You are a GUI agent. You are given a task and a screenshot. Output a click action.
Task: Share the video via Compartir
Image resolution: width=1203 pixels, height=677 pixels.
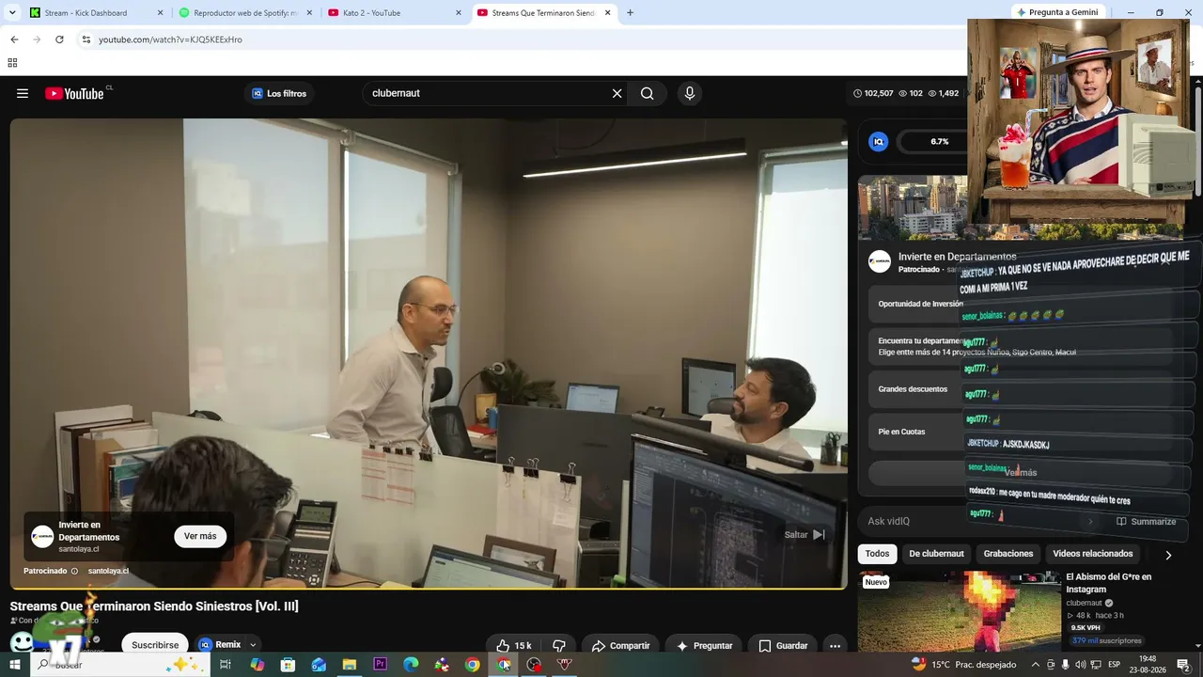[621, 646]
